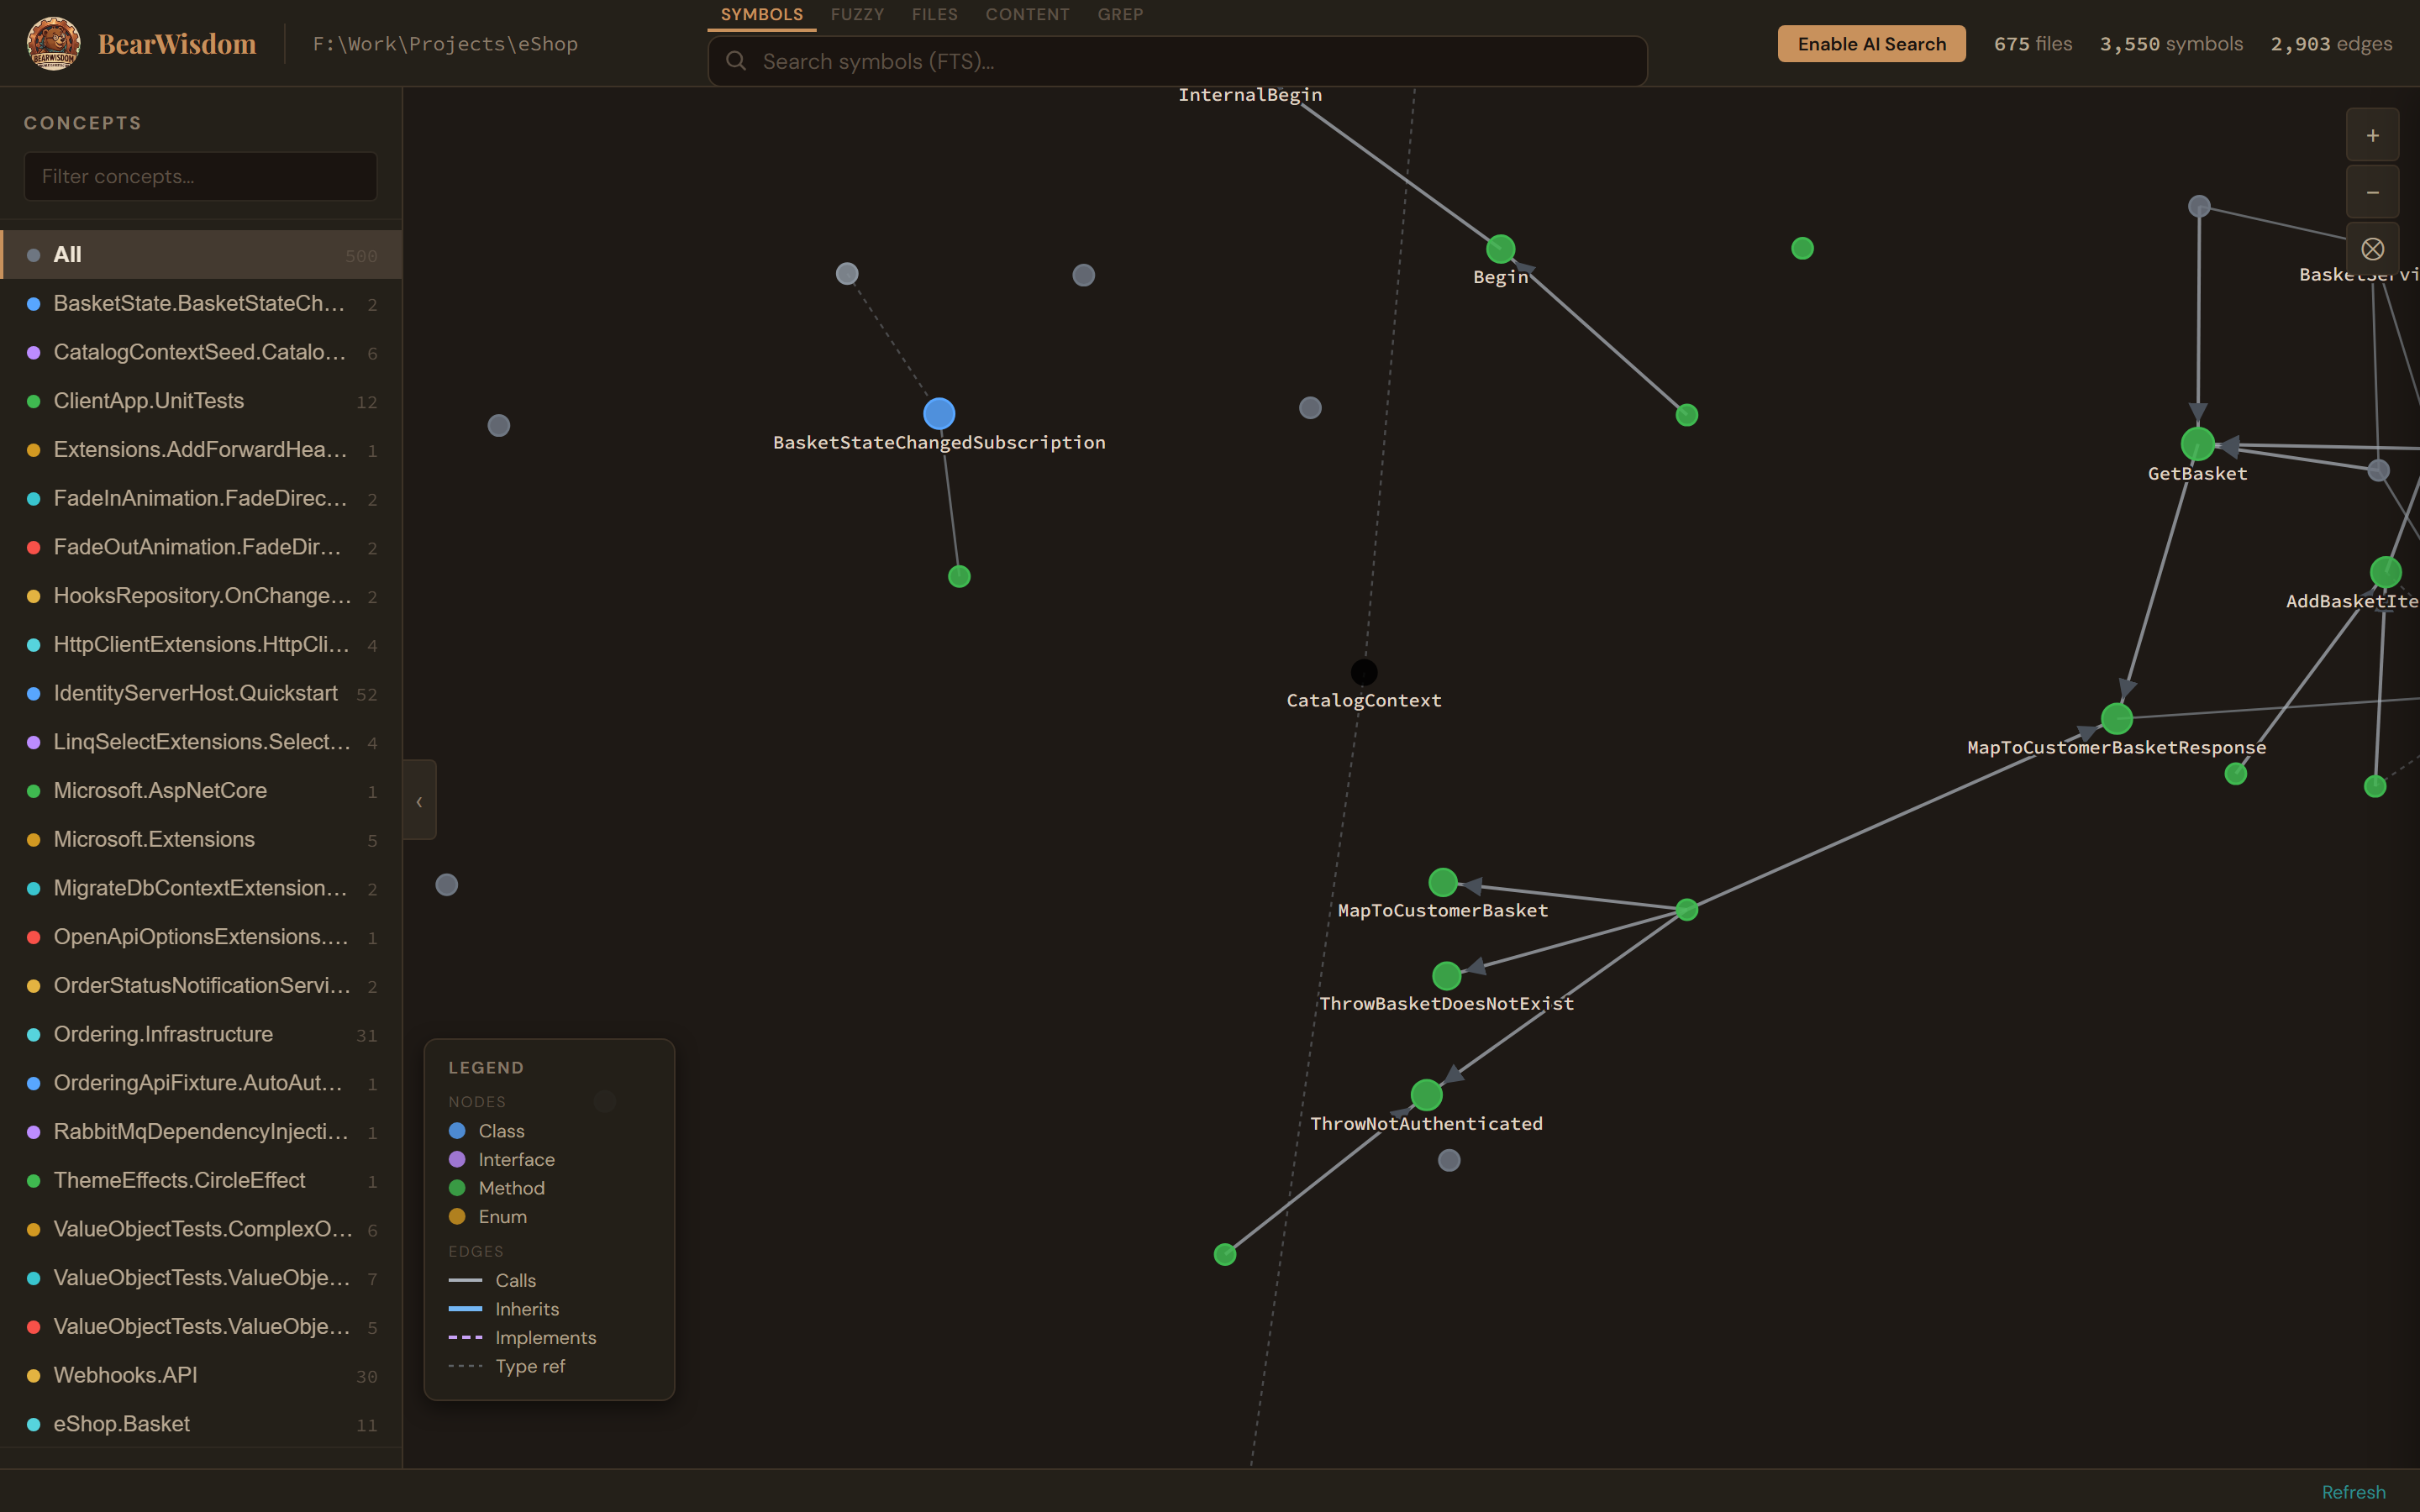Click the magnifier icon in the symbol search bar
The height and width of the screenshot is (1512, 2420).
point(736,61)
